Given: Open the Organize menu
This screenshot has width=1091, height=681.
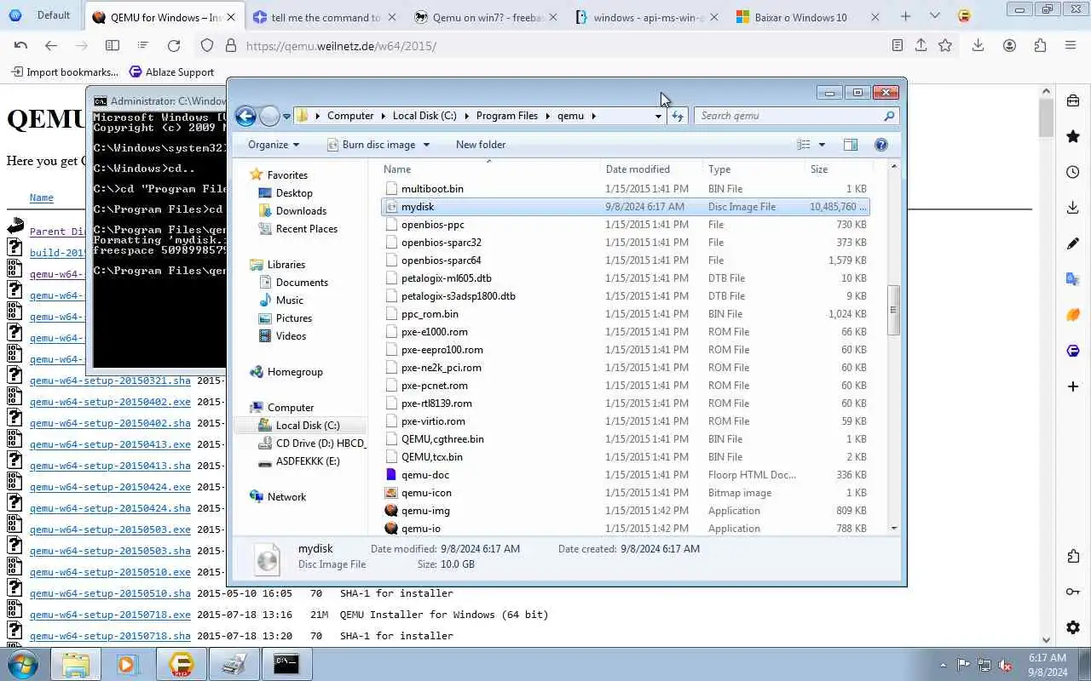Looking at the screenshot, I should 274,145.
